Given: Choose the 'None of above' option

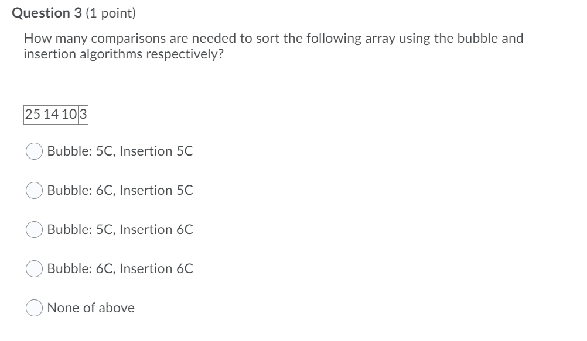Looking at the screenshot, I should point(35,308).
